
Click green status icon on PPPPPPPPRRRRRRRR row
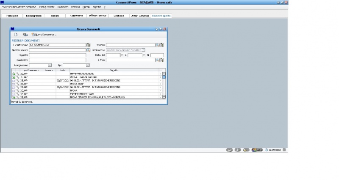(14, 74)
